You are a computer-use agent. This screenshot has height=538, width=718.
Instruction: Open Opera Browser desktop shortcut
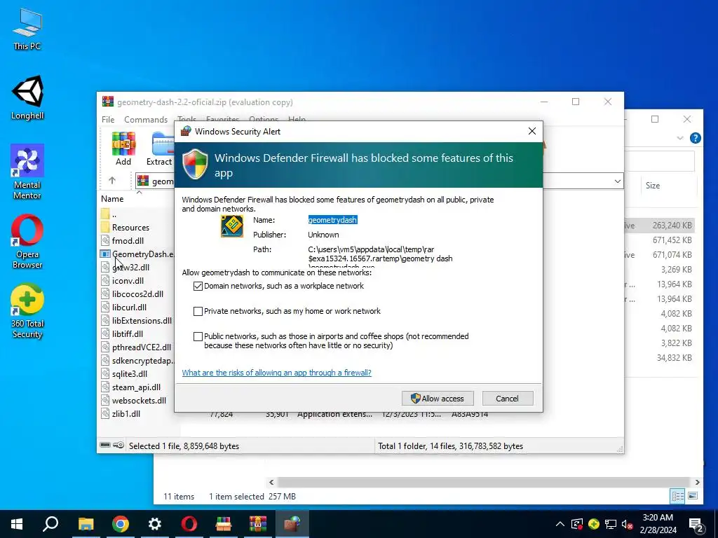click(x=27, y=241)
